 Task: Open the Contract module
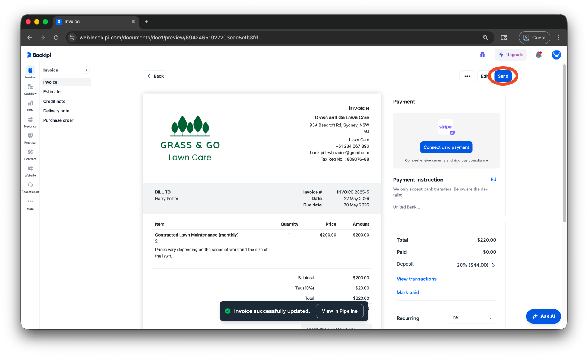[x=30, y=155]
